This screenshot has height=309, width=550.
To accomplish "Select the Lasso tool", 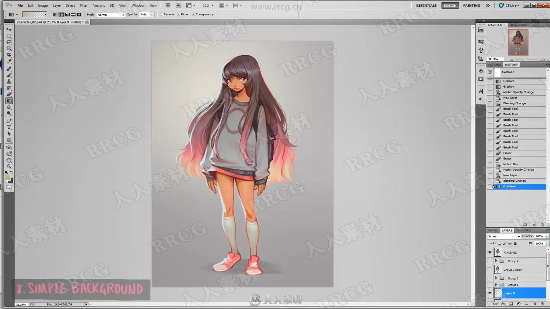I will (x=9, y=42).
